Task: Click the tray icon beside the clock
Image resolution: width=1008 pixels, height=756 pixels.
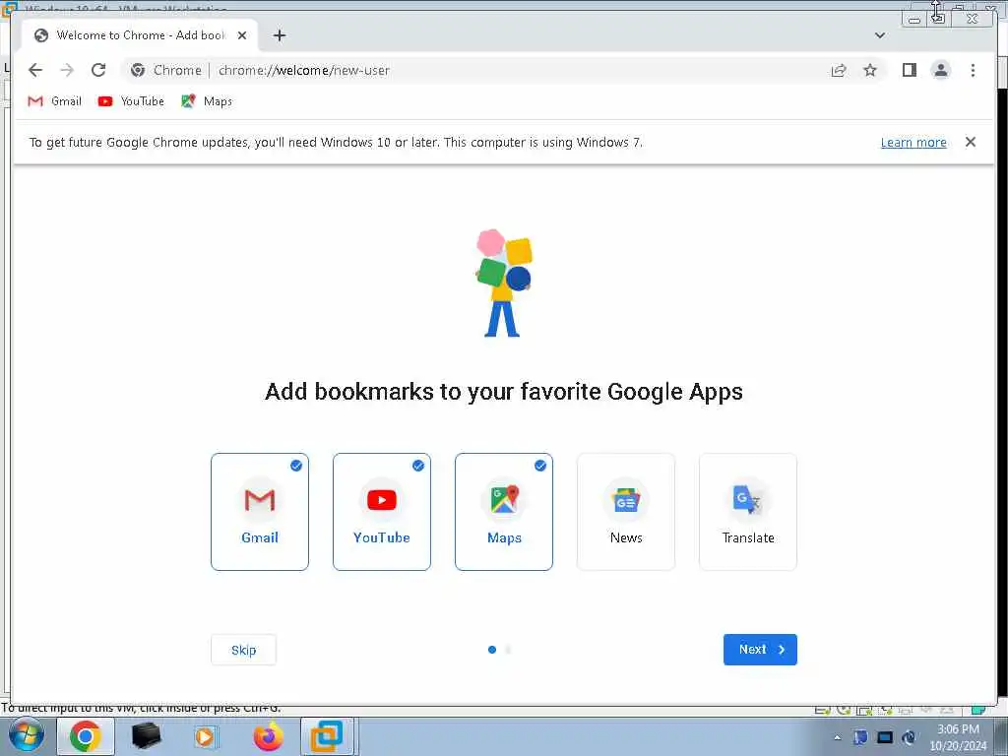Action: (909, 737)
